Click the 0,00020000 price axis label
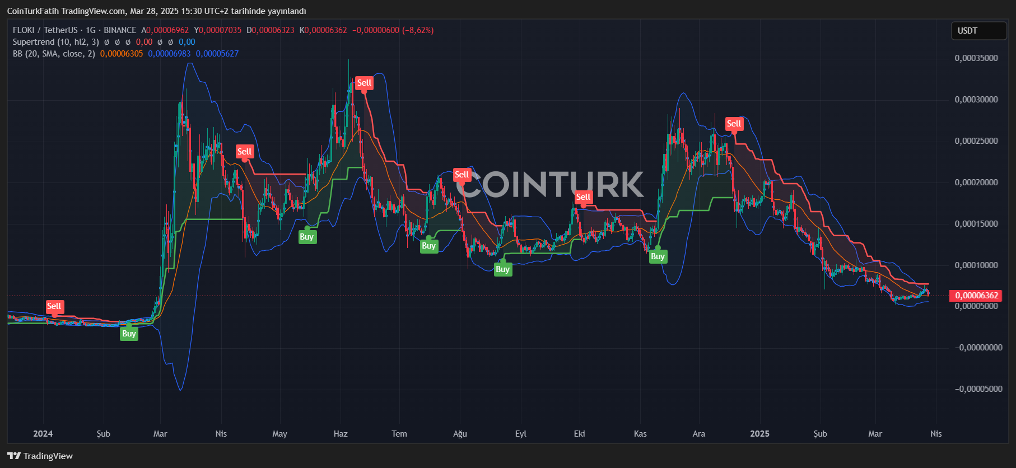This screenshot has width=1016, height=468. tap(977, 182)
